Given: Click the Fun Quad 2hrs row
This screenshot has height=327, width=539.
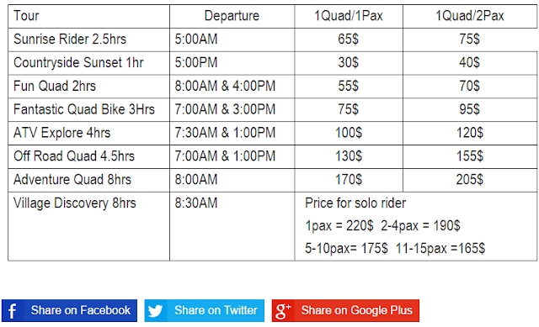Looking at the screenshot, I should click(x=273, y=87).
